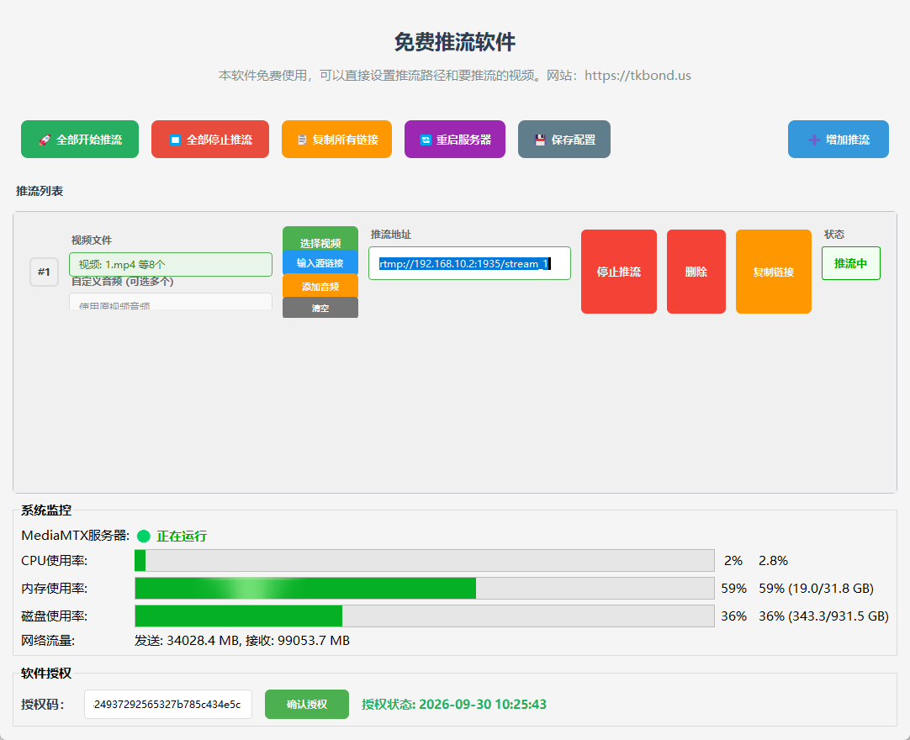Click the 系统监控 section heading
This screenshot has height=740, width=910.
[46, 510]
